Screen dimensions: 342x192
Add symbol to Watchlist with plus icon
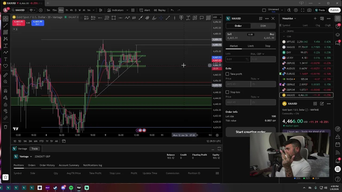pos(315,18)
